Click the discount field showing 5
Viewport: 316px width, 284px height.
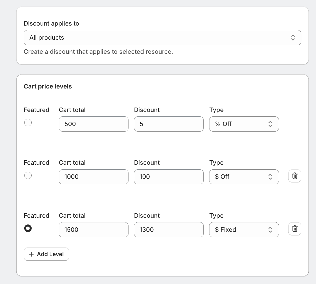(169, 124)
